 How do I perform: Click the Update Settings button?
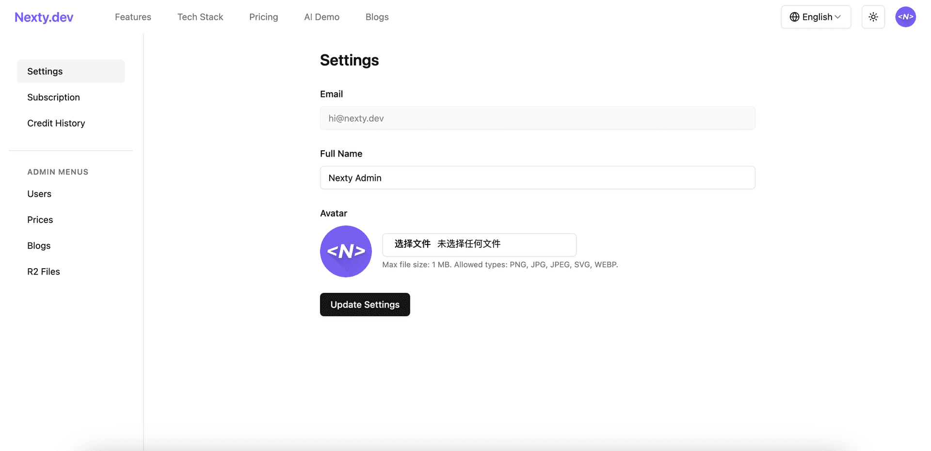(365, 305)
